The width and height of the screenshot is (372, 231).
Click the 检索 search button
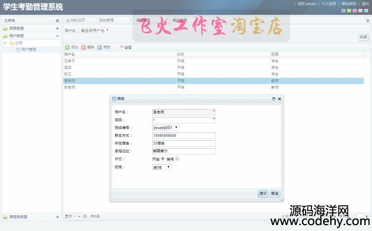pyautogui.click(x=364, y=37)
